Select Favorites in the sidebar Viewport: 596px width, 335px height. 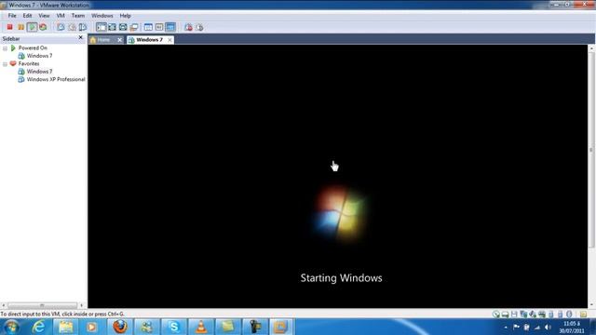[x=29, y=63]
